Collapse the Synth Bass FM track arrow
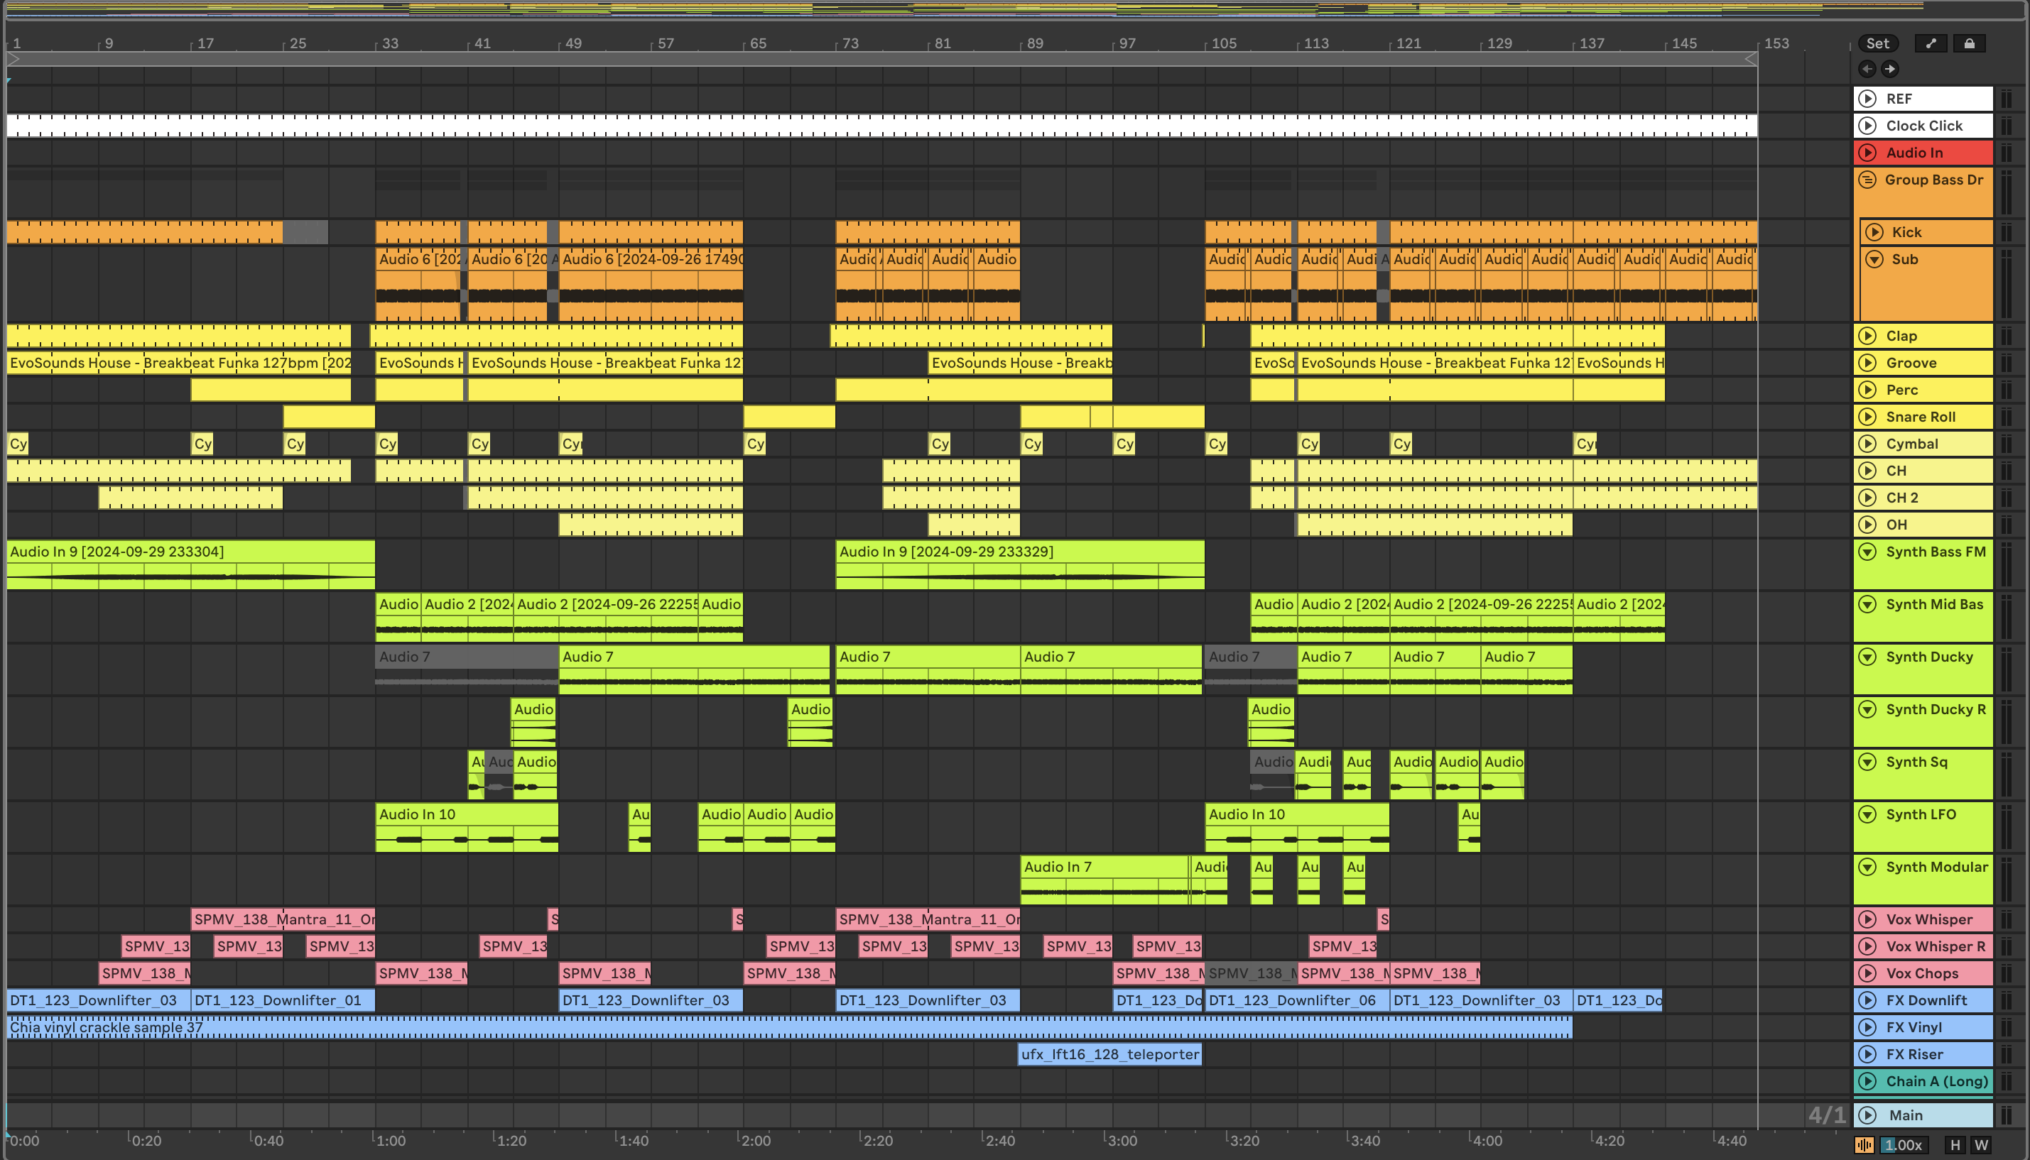 click(x=1867, y=552)
